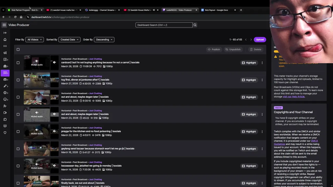This screenshot has width=333, height=187.
Task: Open the Descending order dropdown
Action: click(104, 40)
